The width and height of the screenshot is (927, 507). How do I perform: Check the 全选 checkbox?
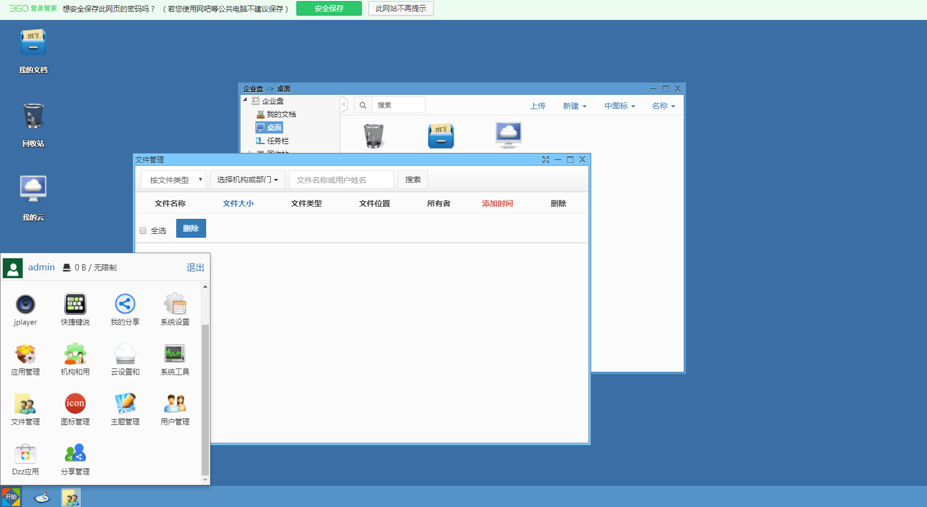click(143, 231)
